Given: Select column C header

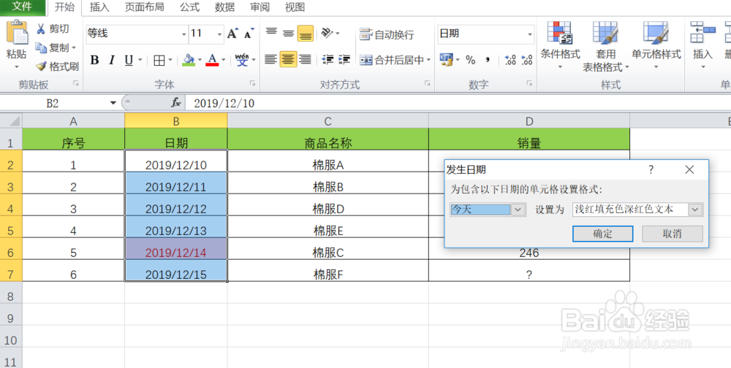Looking at the screenshot, I should point(328,121).
